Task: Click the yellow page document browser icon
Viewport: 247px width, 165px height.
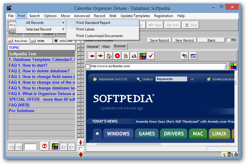Action: pos(126,56)
